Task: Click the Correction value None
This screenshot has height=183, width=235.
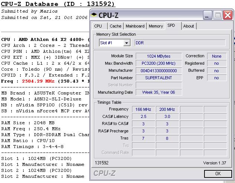Action: [x=217, y=56]
